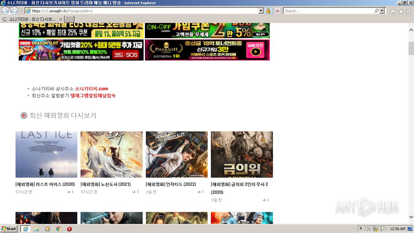Viewport: 414px width, 233px height.
Task: Click the 12:56 AM clock
Action: 398,229
